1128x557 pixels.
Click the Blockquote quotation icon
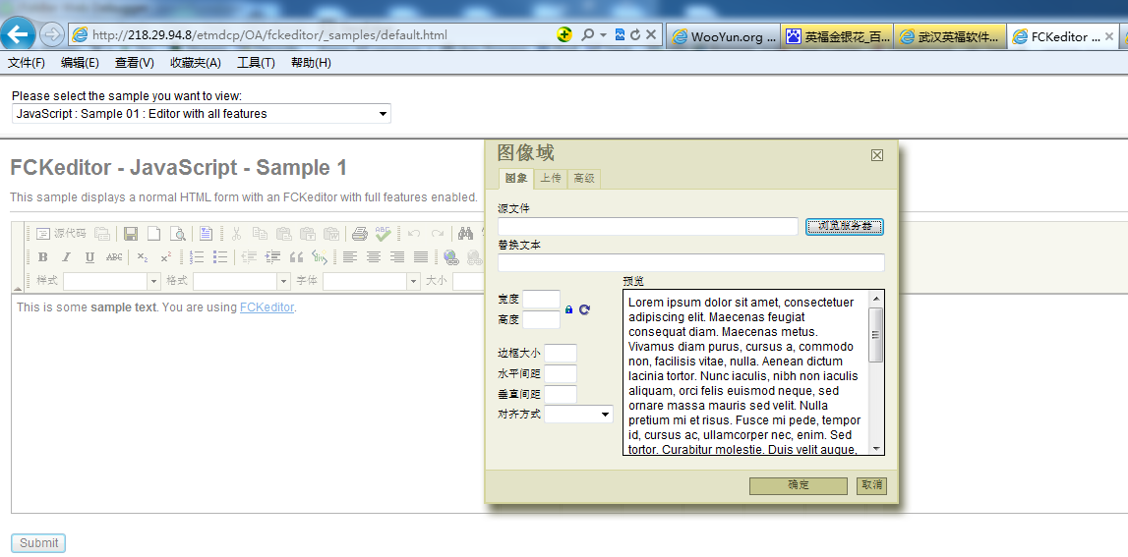pyautogui.click(x=296, y=256)
